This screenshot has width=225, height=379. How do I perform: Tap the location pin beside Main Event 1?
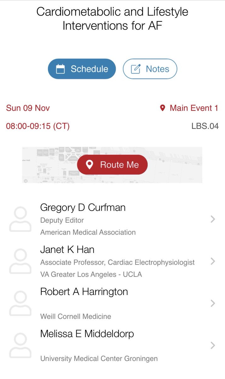[x=163, y=108]
